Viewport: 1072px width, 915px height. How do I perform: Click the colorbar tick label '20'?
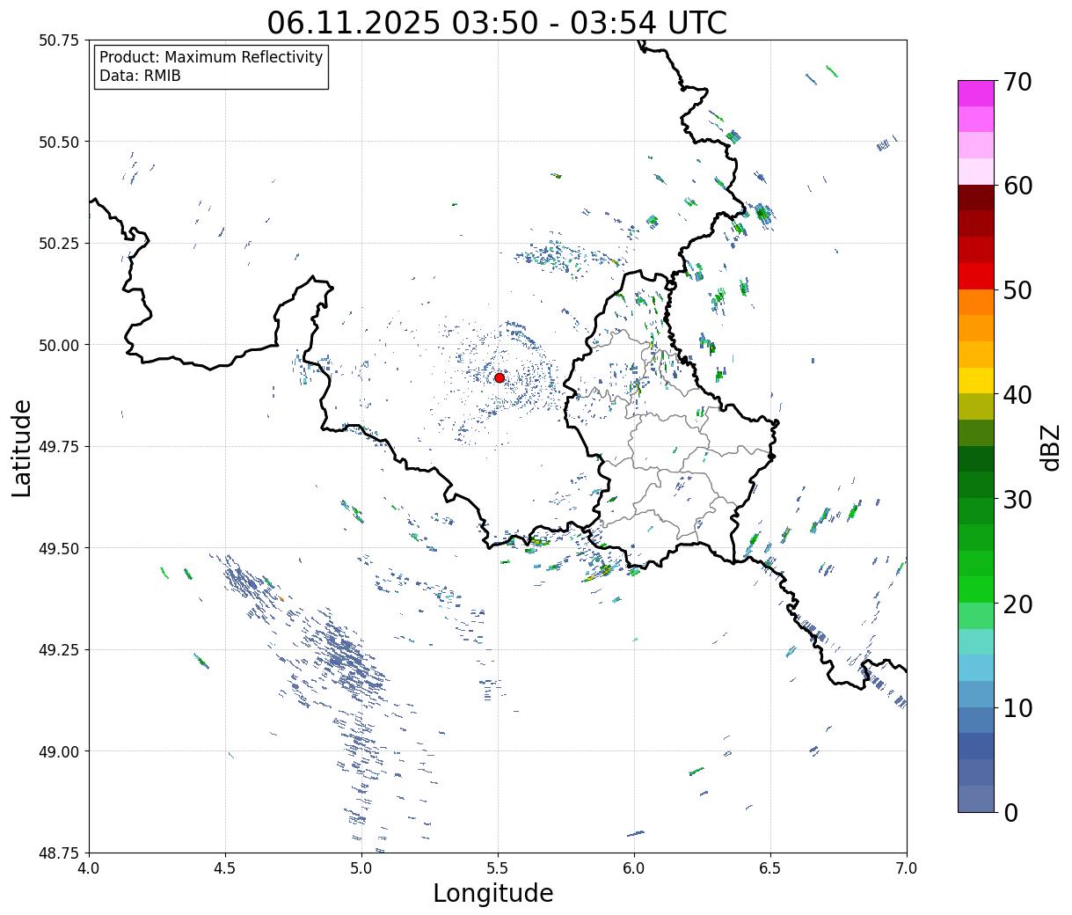pyautogui.click(x=1017, y=604)
